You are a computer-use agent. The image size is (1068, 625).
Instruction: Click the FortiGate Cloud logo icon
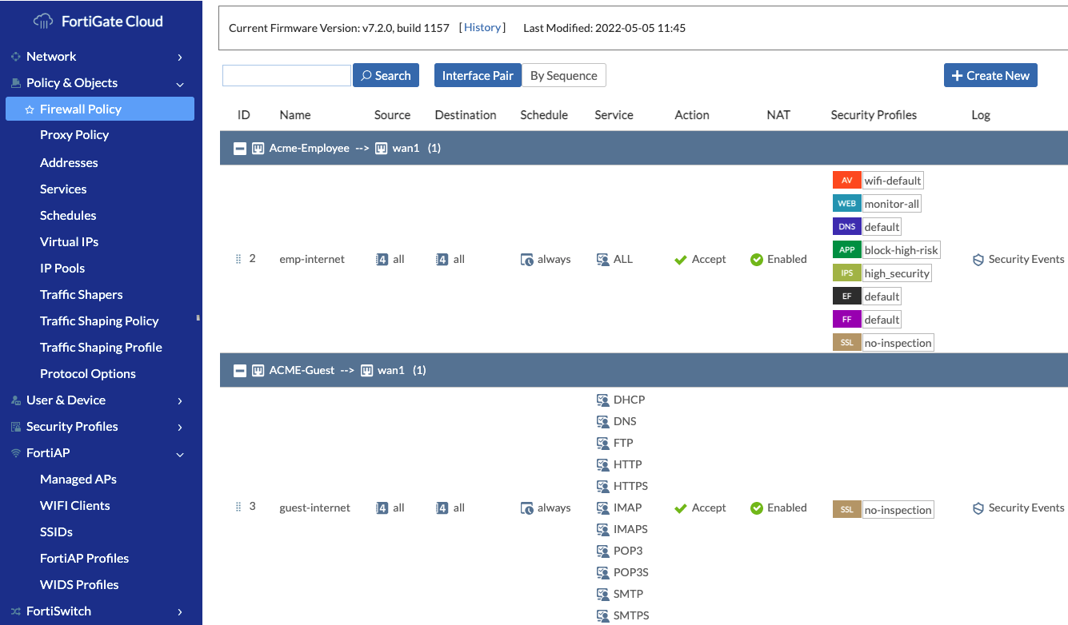(x=44, y=22)
